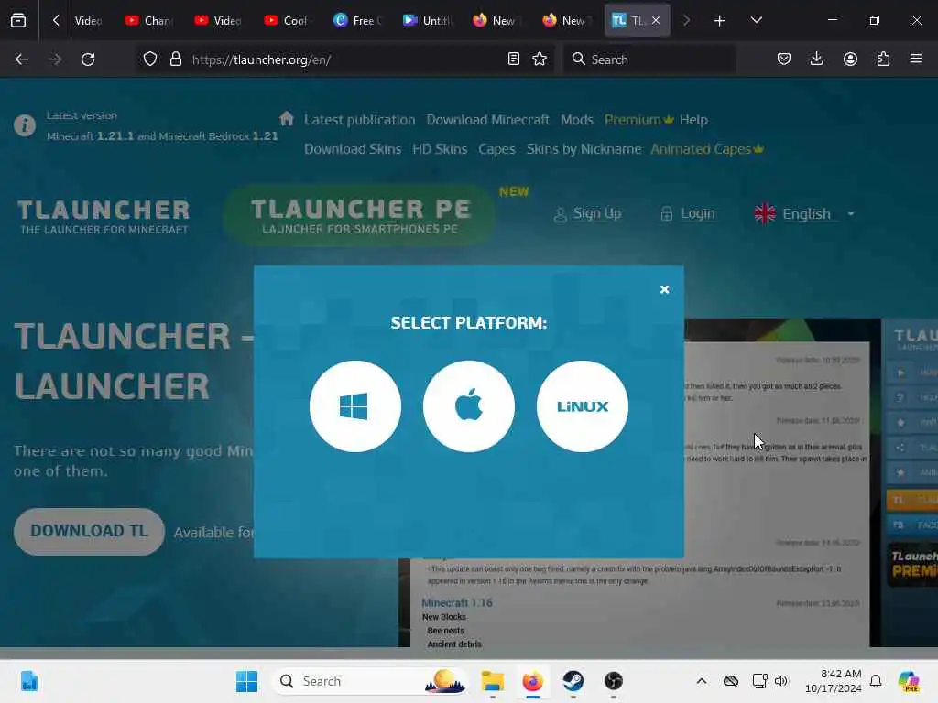
Task: Go back with browser back arrow
Action: 22,59
